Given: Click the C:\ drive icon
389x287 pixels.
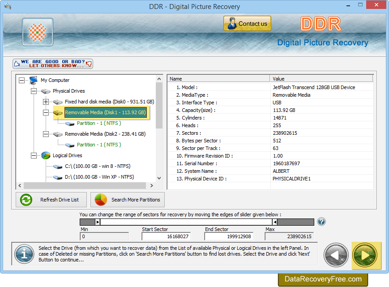Looking at the screenshot, I should coord(58,167).
